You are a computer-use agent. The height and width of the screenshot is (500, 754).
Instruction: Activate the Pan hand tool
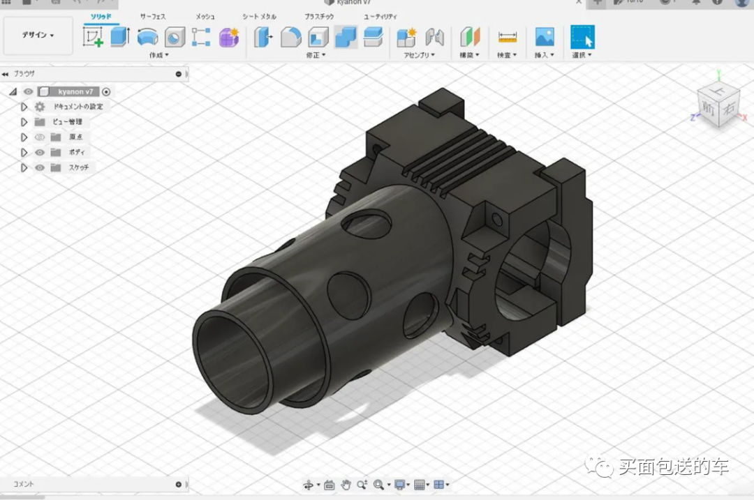pyautogui.click(x=346, y=485)
